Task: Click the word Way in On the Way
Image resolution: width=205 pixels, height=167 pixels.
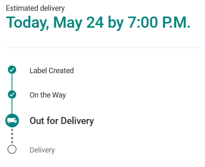Action: 59,95
